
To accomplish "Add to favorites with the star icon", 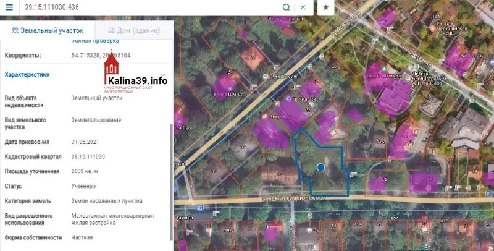I will click(x=326, y=7).
